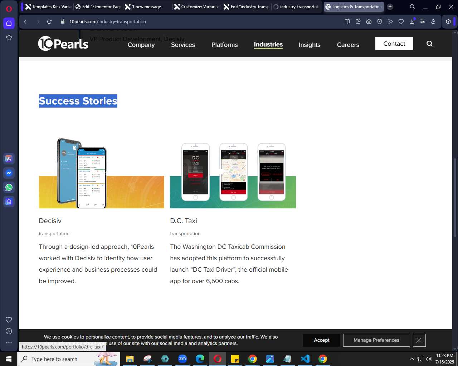458x366 pixels.
Task: Click the Windows taskbar search box
Action: (69, 359)
